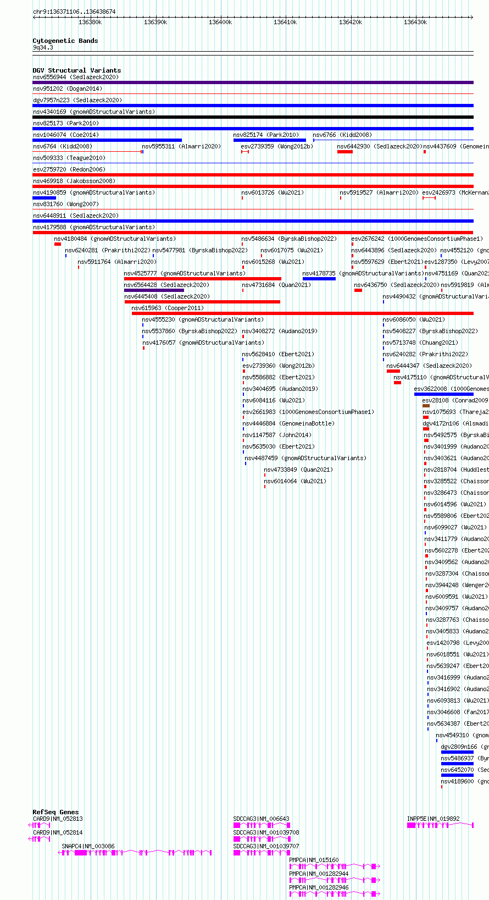This screenshot has height=900, width=489.
Task: Select nsv6014064 (Wu2021) label
Action: 295,481
